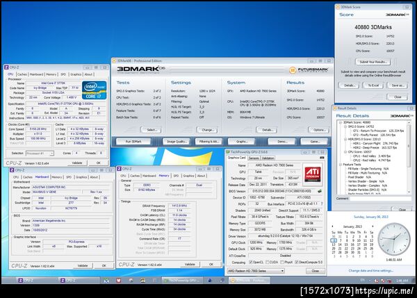Click the Filtering & AA button
The image size is (417, 298).
pos(208,142)
